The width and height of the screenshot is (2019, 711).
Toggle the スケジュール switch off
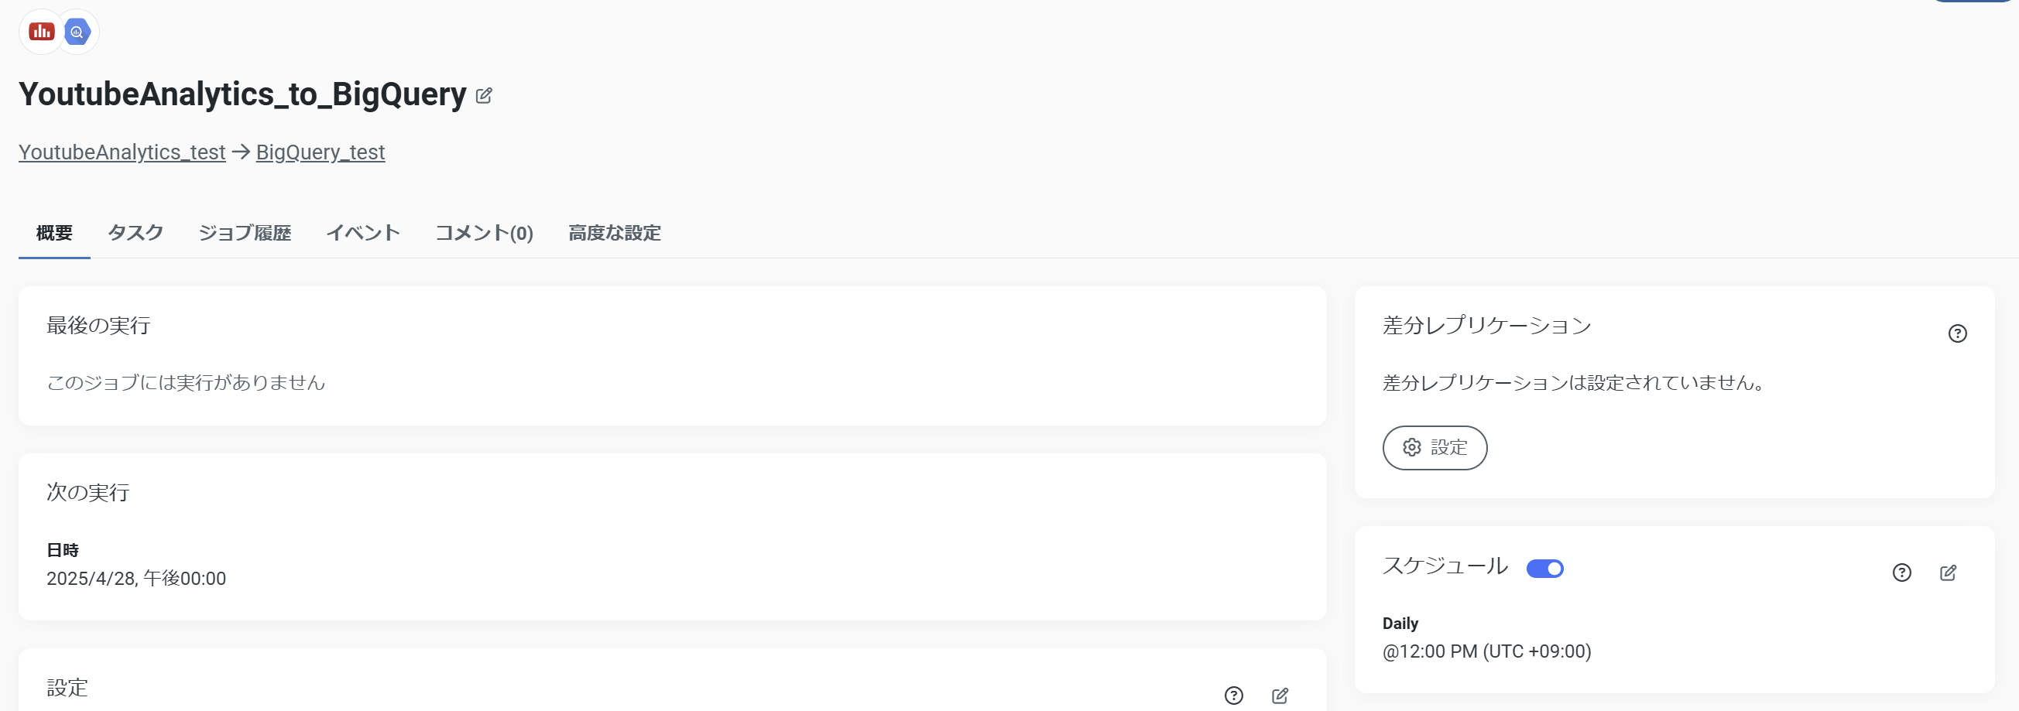coord(1544,569)
